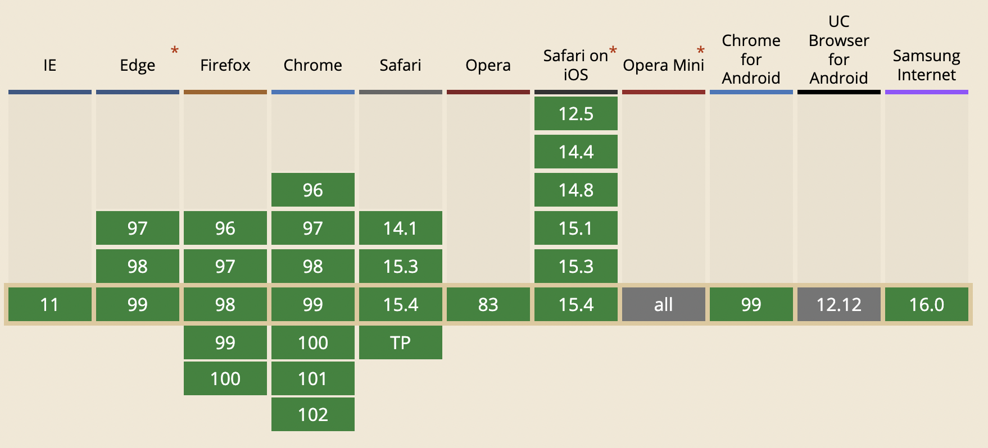Select Chrome version 102 cell
Viewport: 988px width, 448px height.
coord(313,414)
